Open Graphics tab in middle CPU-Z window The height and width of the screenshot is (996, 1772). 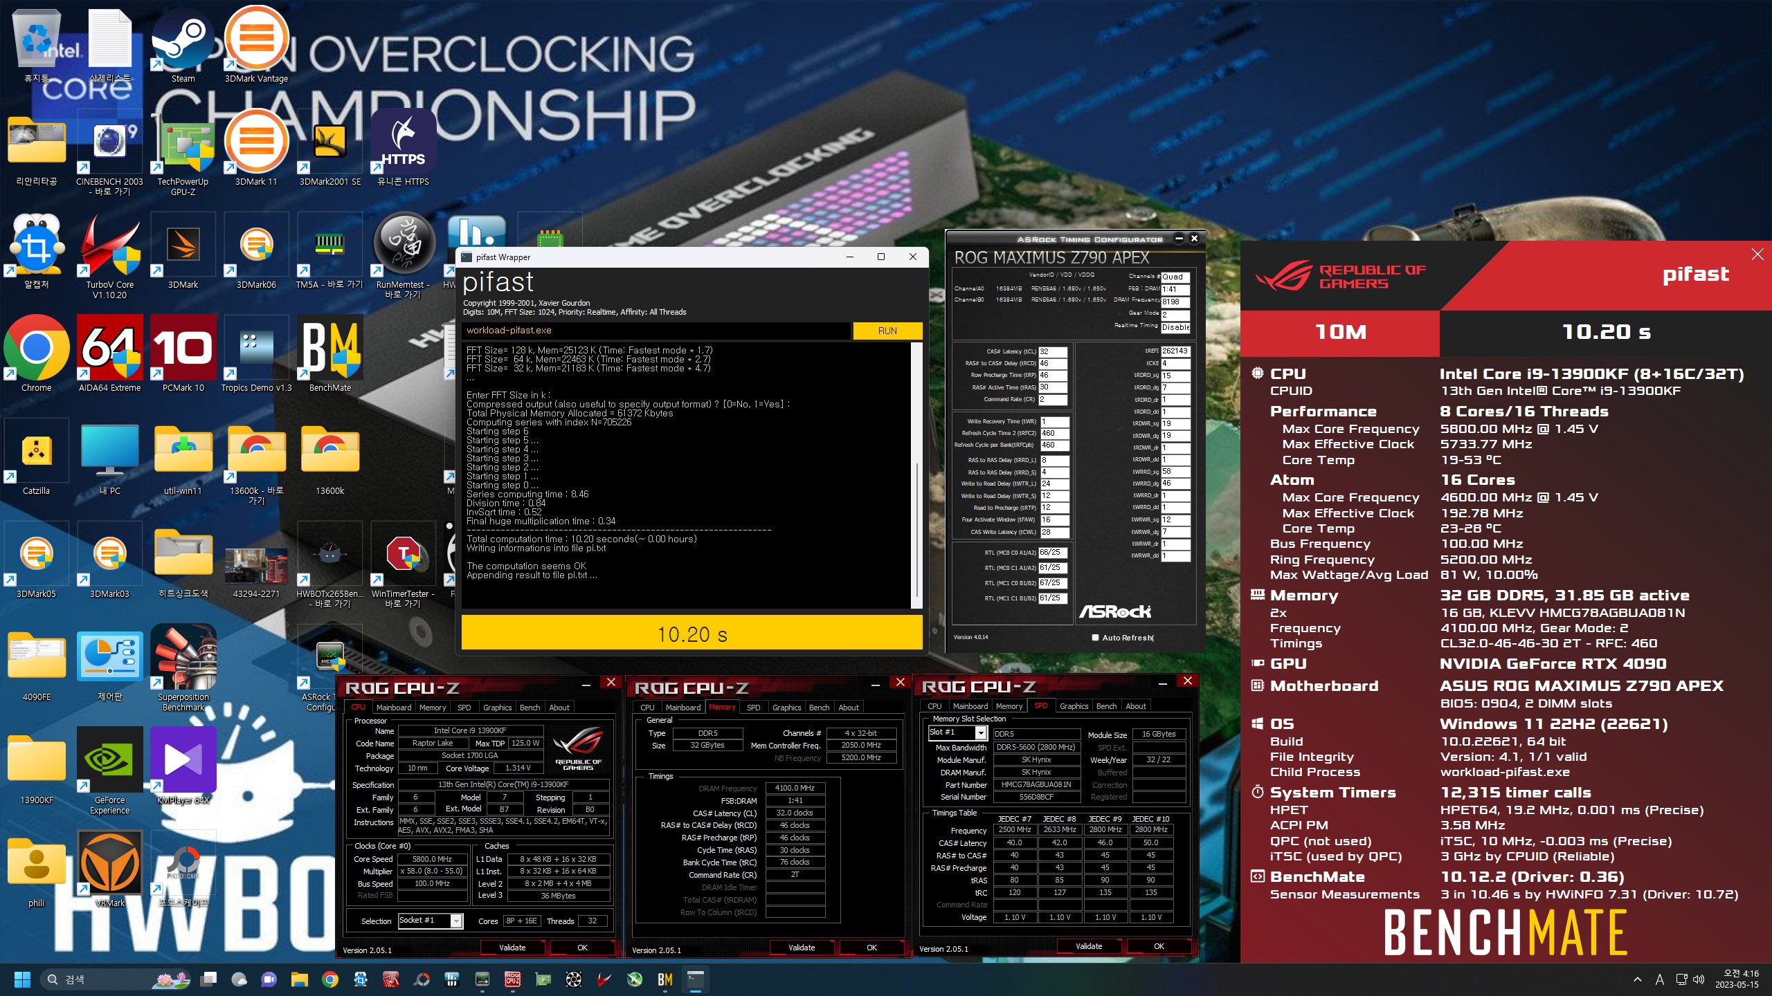tap(786, 708)
